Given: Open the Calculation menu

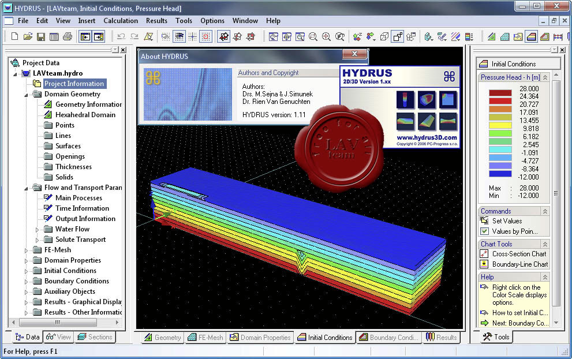Looking at the screenshot, I should pos(121,21).
